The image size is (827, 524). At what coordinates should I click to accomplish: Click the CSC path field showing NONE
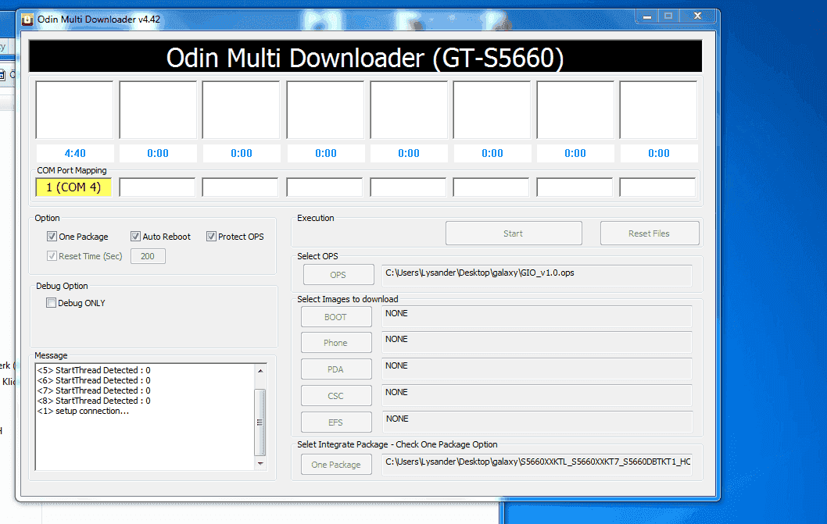(537, 395)
